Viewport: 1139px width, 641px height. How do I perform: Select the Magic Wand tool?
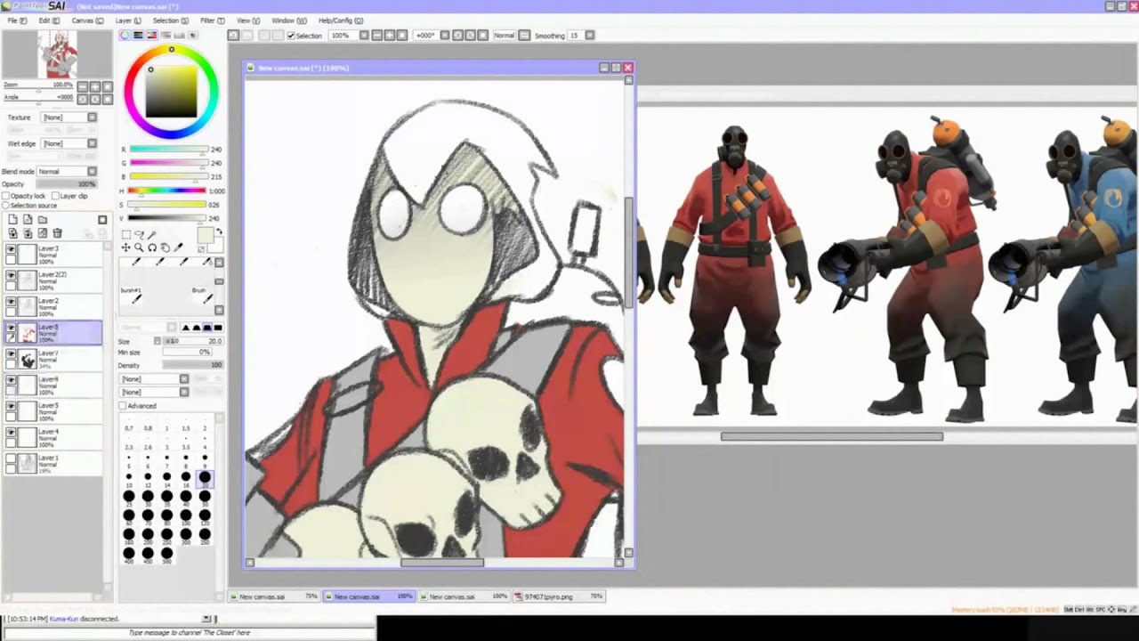coord(151,235)
